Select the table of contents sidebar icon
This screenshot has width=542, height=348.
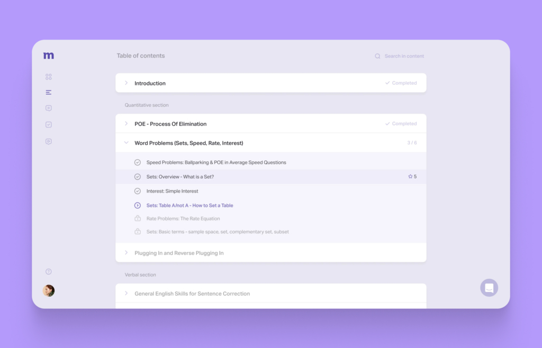point(49,93)
